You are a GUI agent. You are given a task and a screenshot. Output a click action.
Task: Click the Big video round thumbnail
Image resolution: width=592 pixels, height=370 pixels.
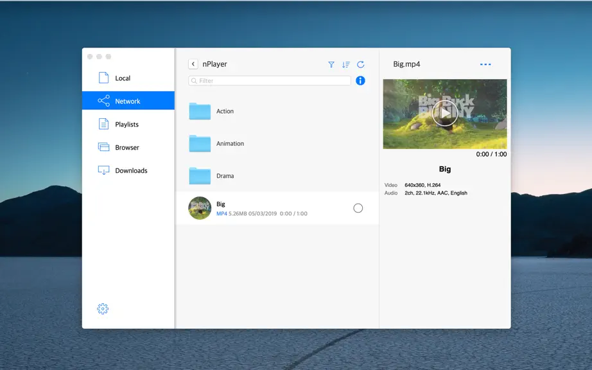200,208
